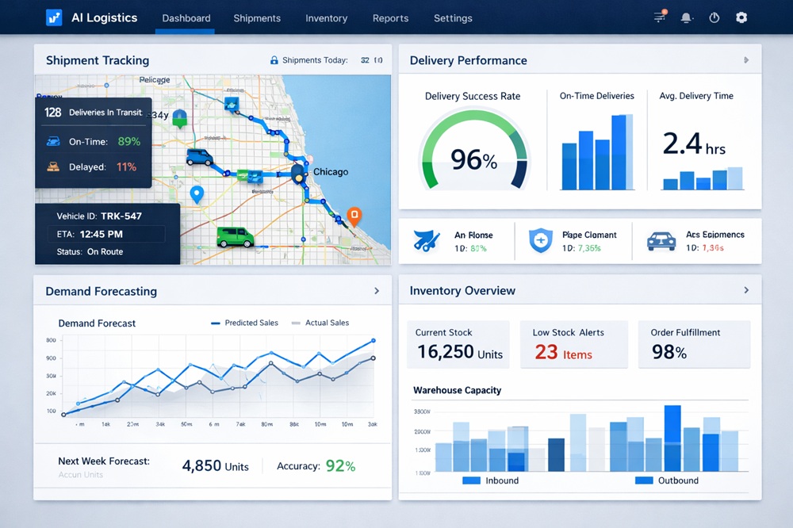This screenshot has height=528, width=793.
Task: Expand the Demand Forecasting panel chevron
Action: 377,291
